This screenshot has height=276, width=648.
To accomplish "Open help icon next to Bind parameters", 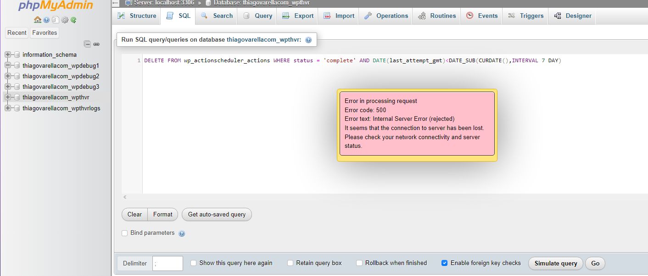I will coord(182,233).
